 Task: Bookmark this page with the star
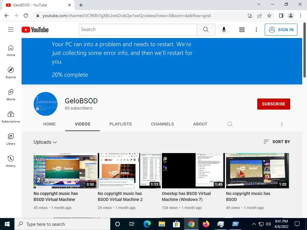tap(269, 16)
